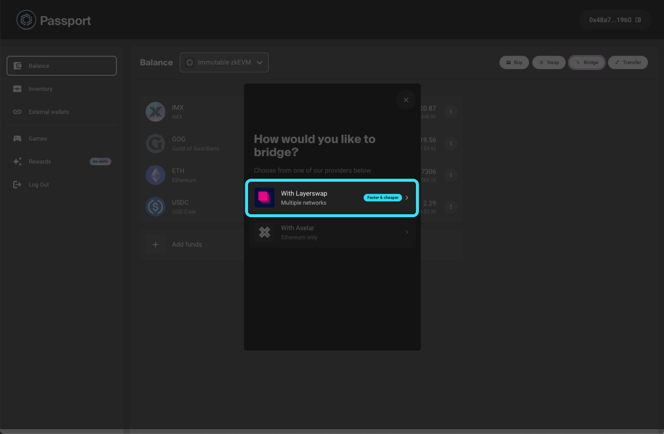
Task: Click the Layerswap pink logo
Action: [264, 198]
